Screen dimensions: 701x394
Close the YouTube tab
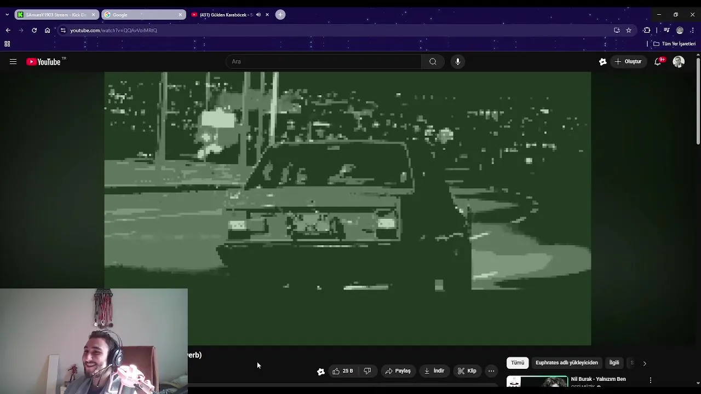pos(267,15)
